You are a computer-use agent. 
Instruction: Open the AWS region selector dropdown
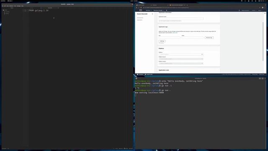(254, 10)
